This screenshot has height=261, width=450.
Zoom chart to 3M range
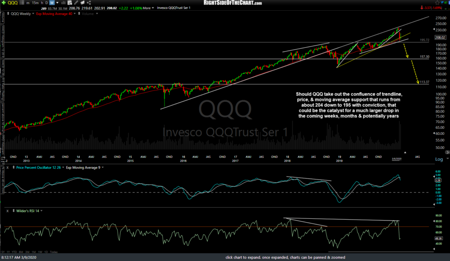tap(27, 252)
